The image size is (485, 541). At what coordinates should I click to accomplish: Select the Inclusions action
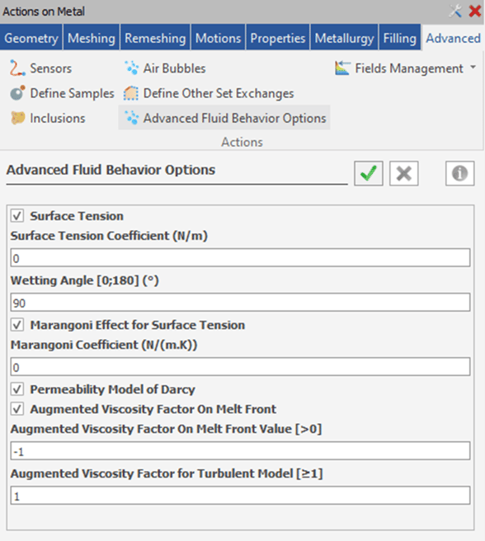(x=48, y=119)
